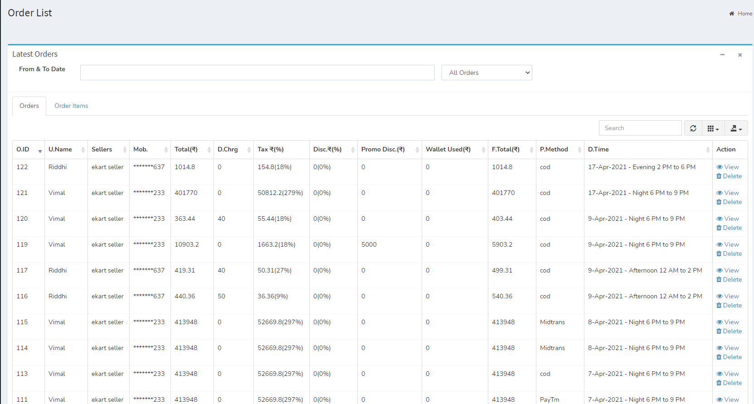Image resolution: width=754 pixels, height=404 pixels.
Task: Delete order 113
Action: [729, 383]
